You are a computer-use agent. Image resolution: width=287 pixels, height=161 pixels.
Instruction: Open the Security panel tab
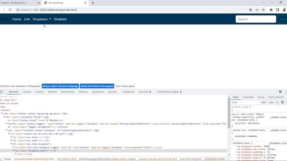click(113, 92)
